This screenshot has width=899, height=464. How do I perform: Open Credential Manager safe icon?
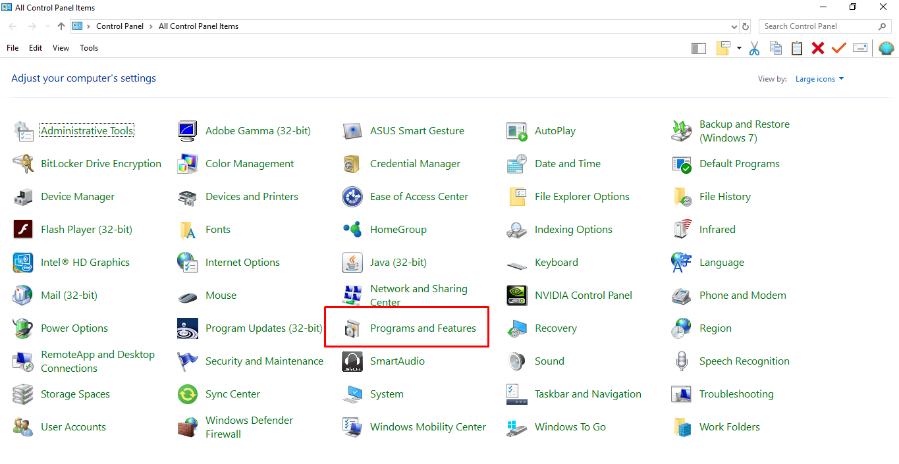click(x=352, y=164)
